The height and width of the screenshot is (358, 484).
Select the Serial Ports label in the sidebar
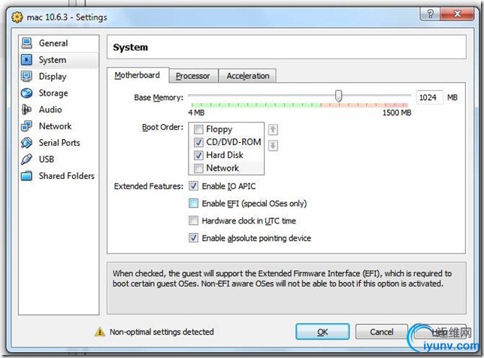59,143
